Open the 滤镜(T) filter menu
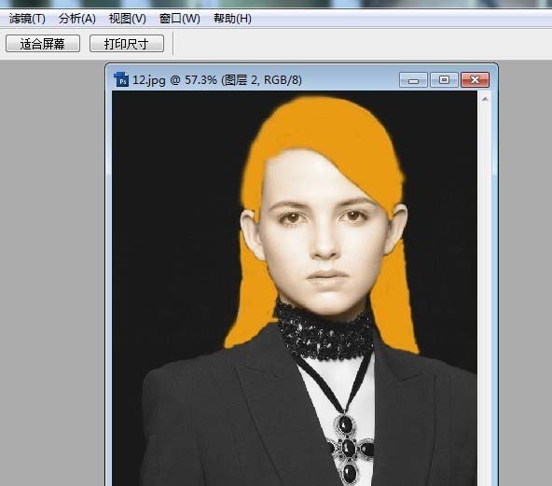 pos(27,19)
